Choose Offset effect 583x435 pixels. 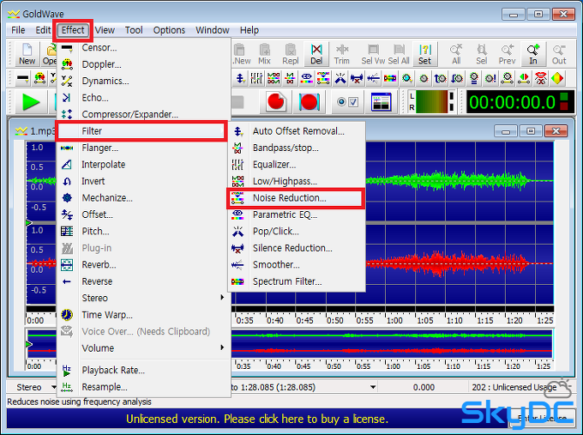[143, 214]
